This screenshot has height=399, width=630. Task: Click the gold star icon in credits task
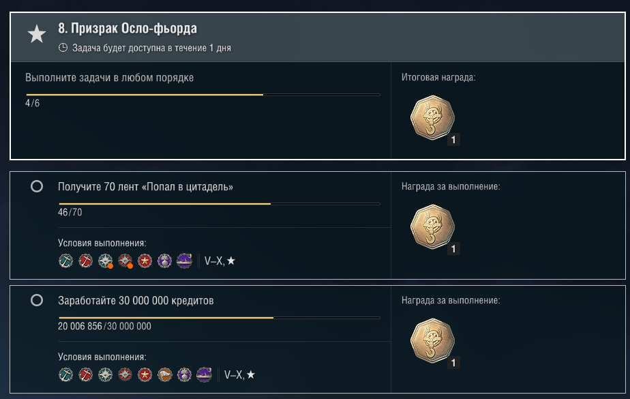click(x=145, y=374)
